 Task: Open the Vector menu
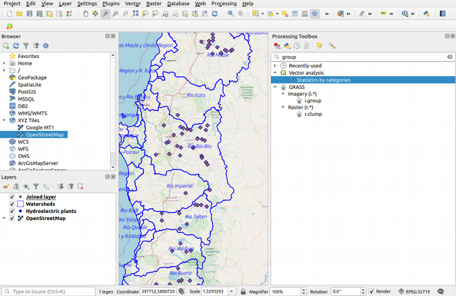[x=132, y=3]
